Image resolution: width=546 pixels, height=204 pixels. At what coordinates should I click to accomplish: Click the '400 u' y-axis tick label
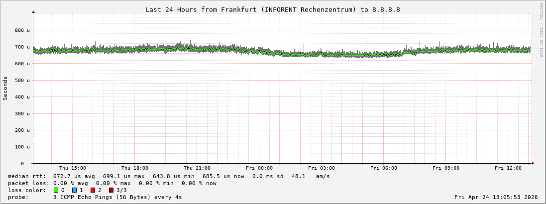[22, 97]
